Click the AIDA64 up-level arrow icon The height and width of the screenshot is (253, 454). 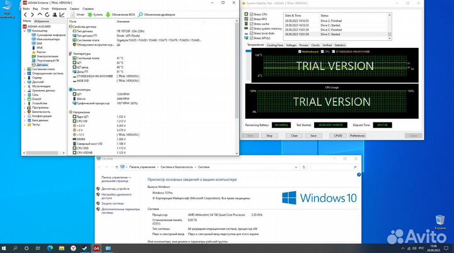pyautogui.click(x=40, y=15)
